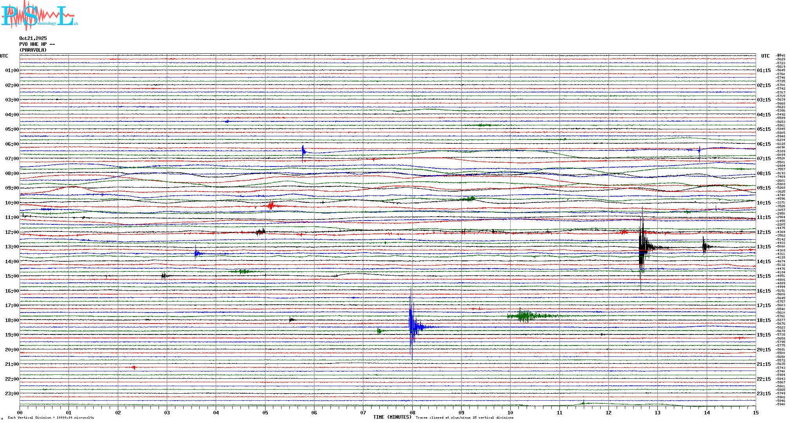Click the 23:15 label on right axis
Screen dimensions: 787x423
[x=764, y=394]
